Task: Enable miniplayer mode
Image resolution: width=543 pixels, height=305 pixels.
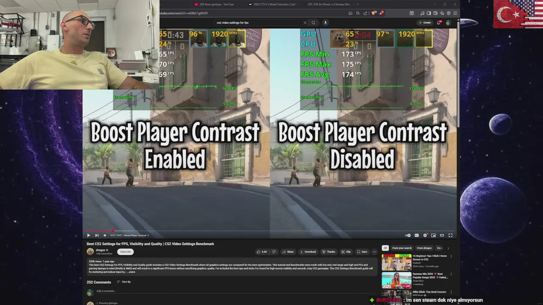Action: (434, 236)
